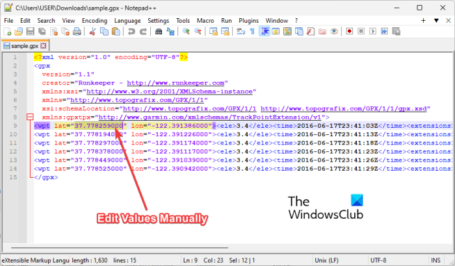This screenshot has width=455, height=266.
Task: Click the Zoom Out toolbar icon
Action: [198, 31]
